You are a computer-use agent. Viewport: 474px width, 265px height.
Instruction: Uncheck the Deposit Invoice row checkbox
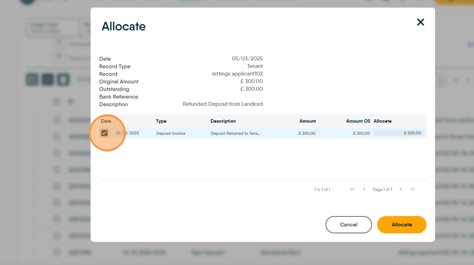tap(104, 133)
